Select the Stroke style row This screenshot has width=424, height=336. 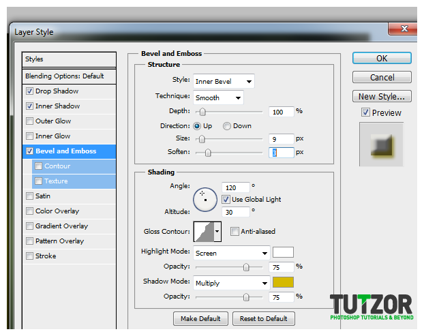tap(70, 256)
